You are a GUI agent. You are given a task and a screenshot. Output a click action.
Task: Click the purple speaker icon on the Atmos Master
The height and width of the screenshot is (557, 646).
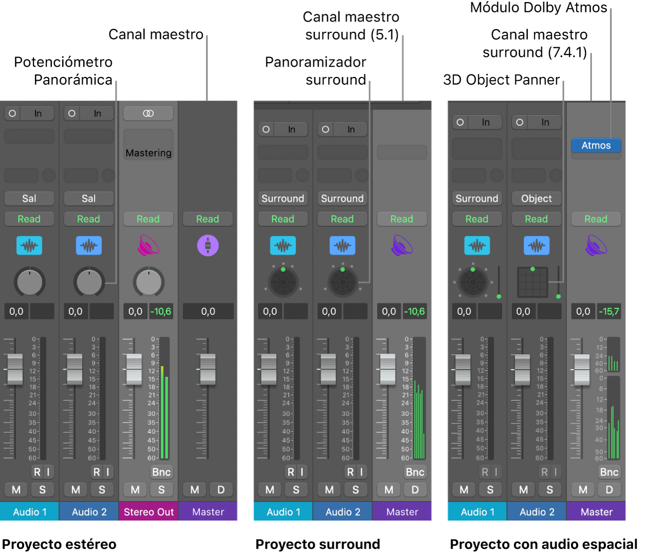coord(596,245)
